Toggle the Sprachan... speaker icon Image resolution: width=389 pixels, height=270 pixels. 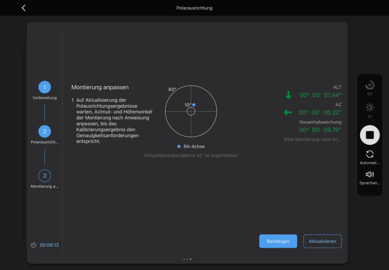(x=370, y=174)
